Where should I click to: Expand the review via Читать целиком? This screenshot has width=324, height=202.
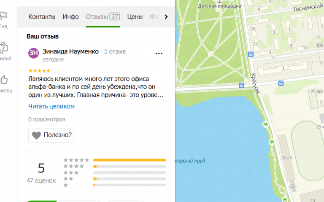(51, 106)
